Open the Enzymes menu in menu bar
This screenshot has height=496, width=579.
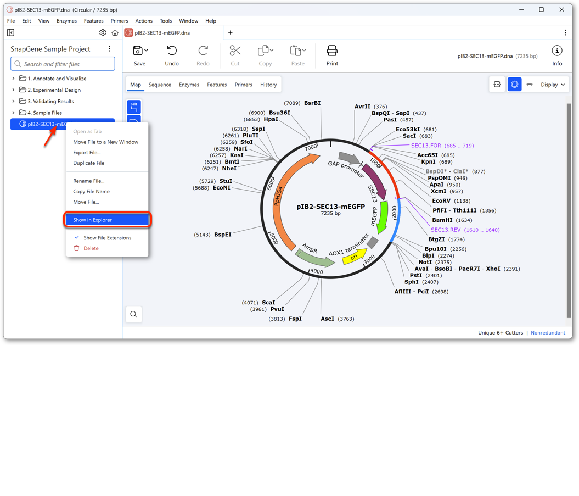click(66, 21)
